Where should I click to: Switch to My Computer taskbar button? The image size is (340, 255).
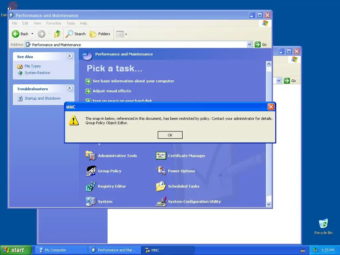(61, 250)
